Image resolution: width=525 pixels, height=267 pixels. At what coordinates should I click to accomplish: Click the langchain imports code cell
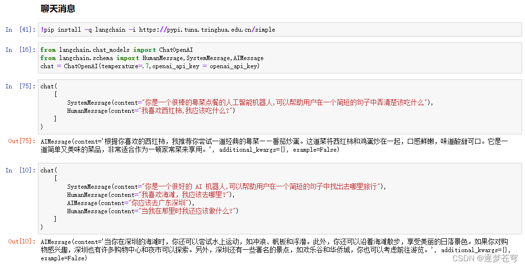pos(280,58)
